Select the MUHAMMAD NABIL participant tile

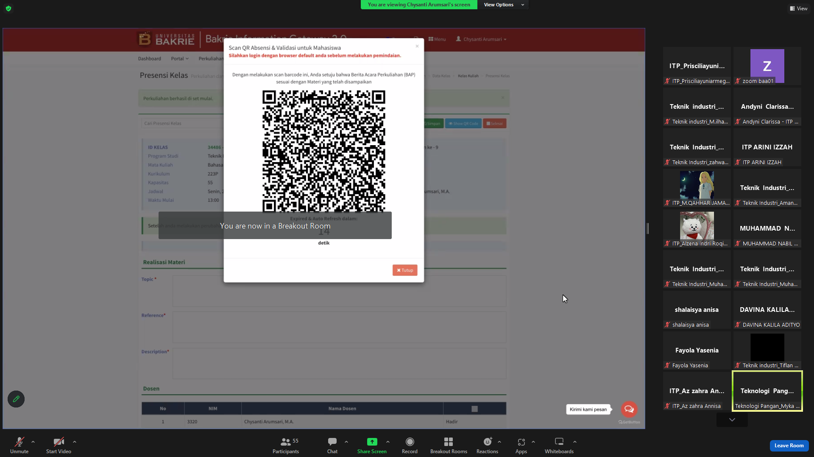(x=767, y=229)
